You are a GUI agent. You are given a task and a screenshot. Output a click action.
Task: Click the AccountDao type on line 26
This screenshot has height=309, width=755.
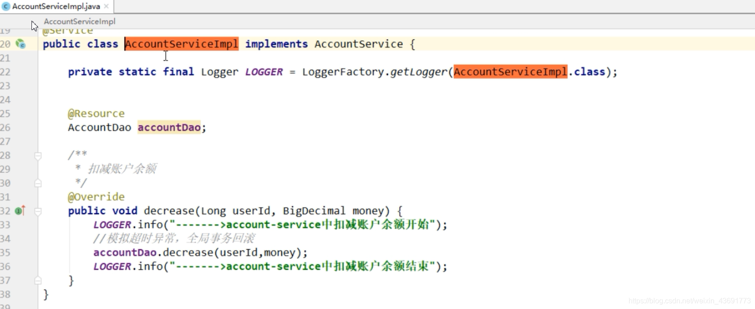click(99, 128)
